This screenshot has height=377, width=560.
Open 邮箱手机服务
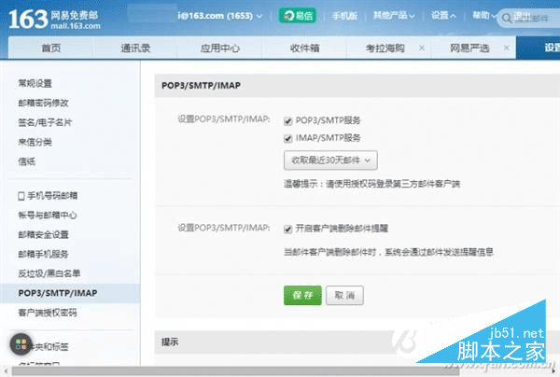point(43,254)
